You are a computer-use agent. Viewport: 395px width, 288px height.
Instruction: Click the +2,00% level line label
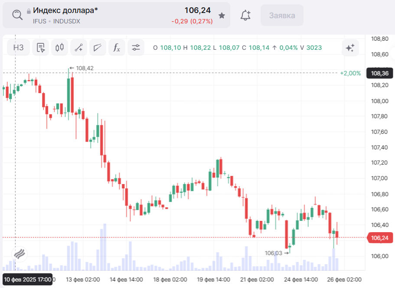(350, 73)
